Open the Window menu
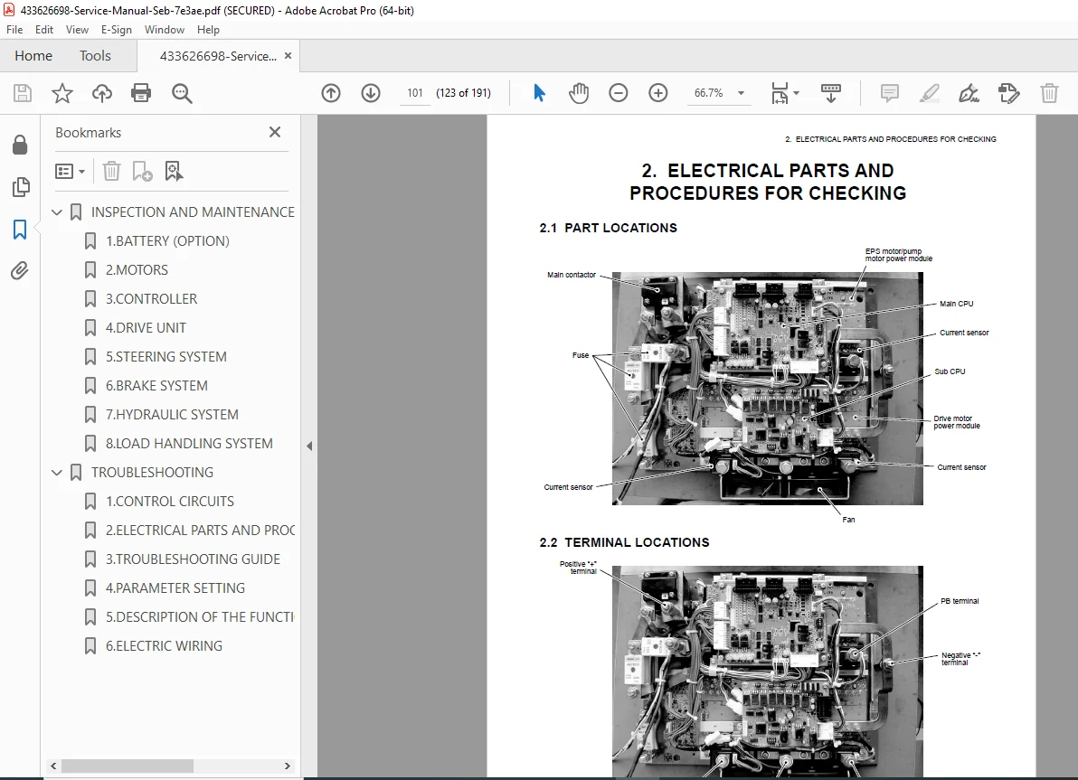 click(x=165, y=30)
